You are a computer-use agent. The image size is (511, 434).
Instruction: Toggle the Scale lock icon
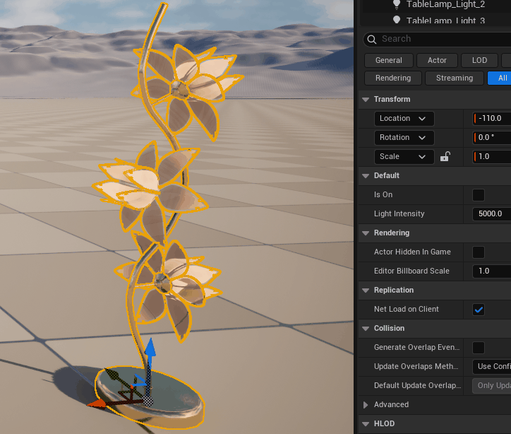coord(445,157)
